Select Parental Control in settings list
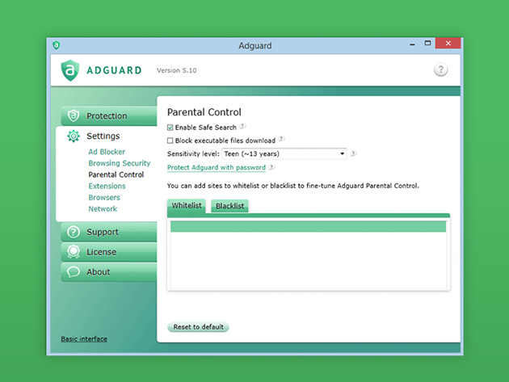Screen dimensions: 509x382 116,174
